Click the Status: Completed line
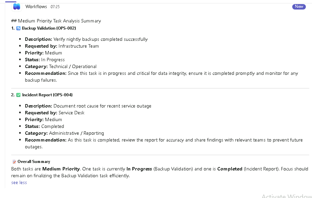Viewport: 312px width, 198px height. point(44,126)
